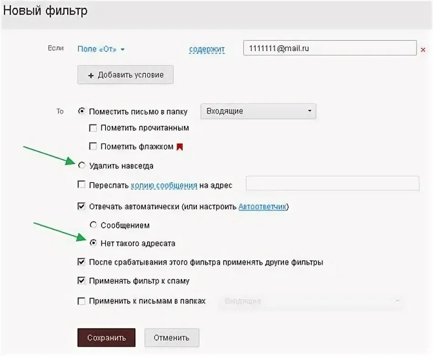Select the Сообщением radio option
Image resolution: width=433 pixels, height=356 pixels.
[93, 225]
